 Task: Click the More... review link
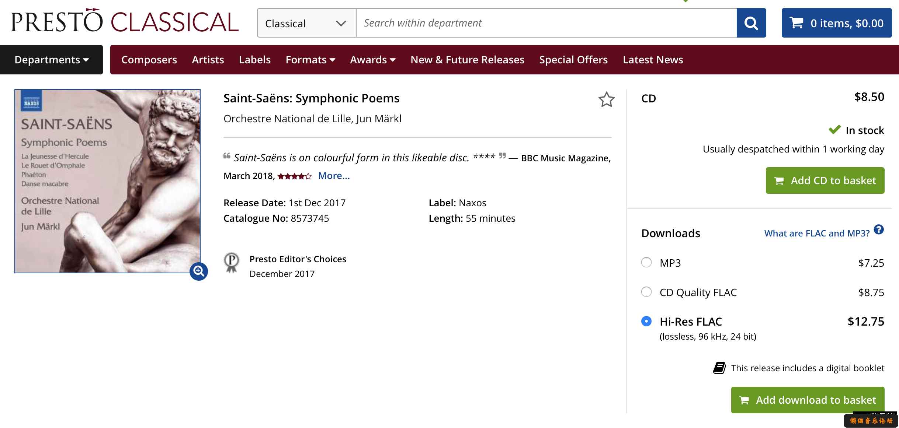[334, 176]
